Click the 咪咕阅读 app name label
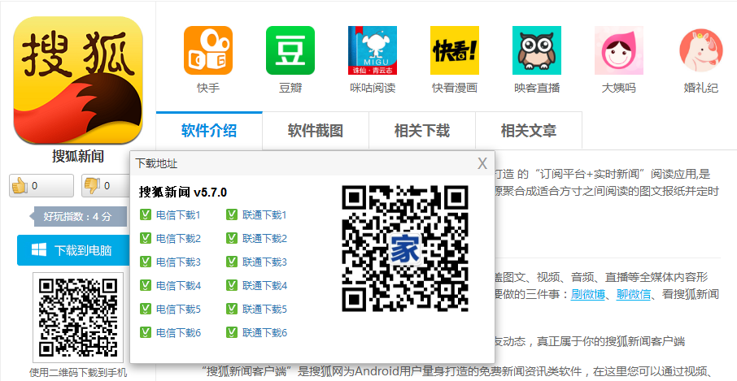 [x=373, y=88]
